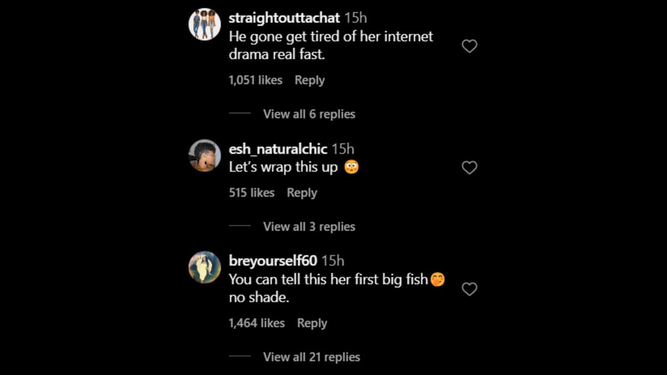
Task: View all 3 replies to esh_naturalchic
Action: [x=310, y=226]
